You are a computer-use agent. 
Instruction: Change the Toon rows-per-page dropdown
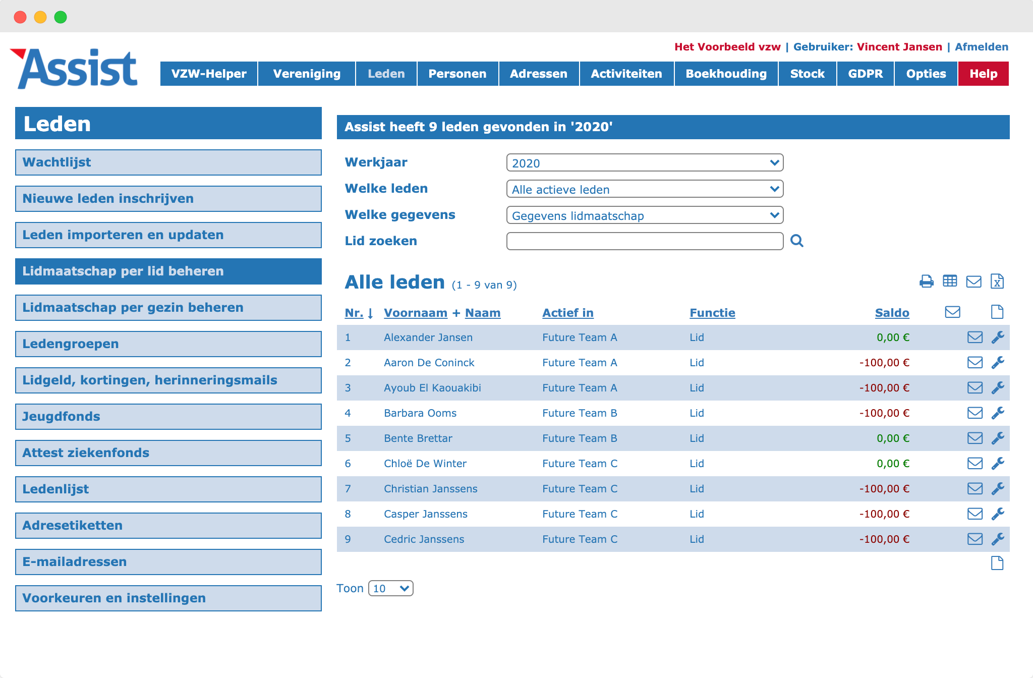point(391,588)
